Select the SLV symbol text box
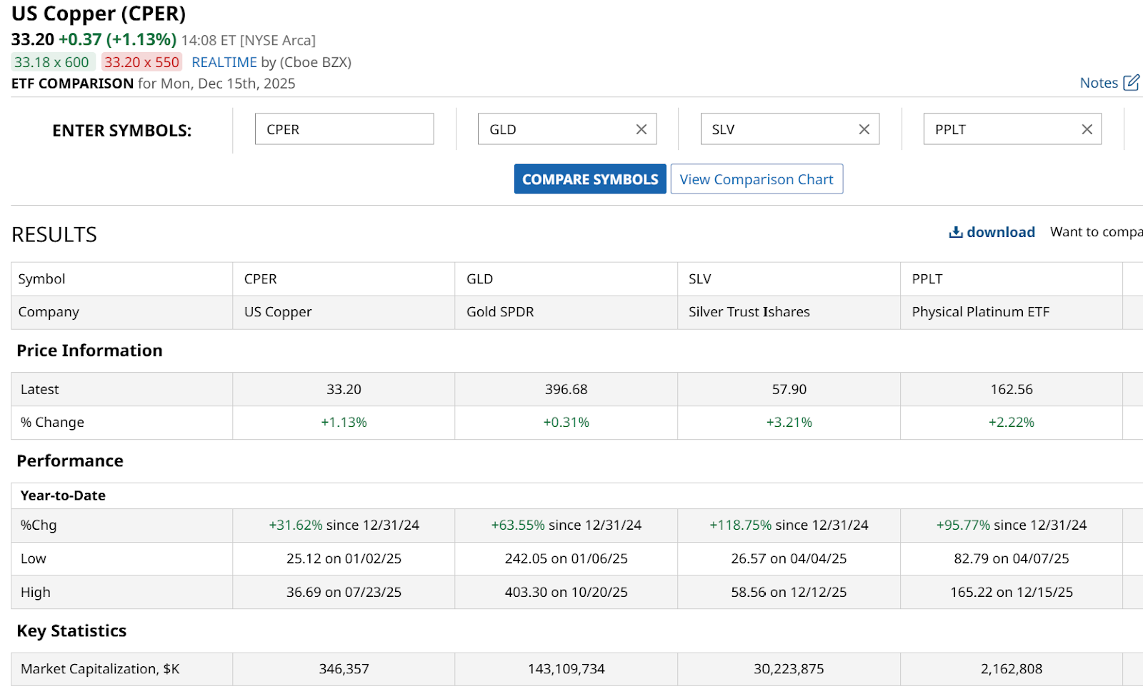 [x=777, y=129]
